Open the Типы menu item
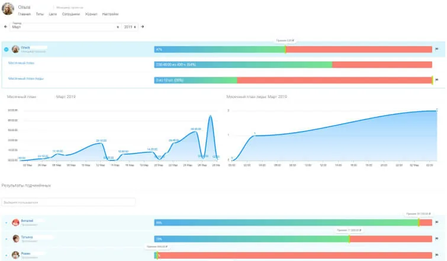Viewport: 447px width, 261px height. pyautogui.click(x=40, y=14)
